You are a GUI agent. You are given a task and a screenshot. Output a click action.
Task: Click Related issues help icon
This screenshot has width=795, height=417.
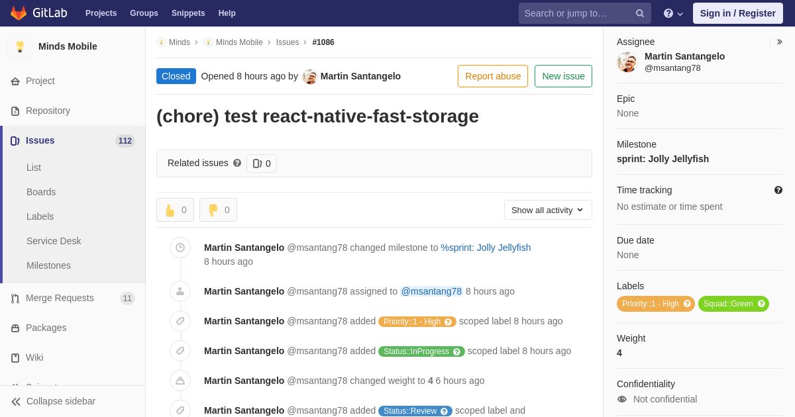click(237, 163)
